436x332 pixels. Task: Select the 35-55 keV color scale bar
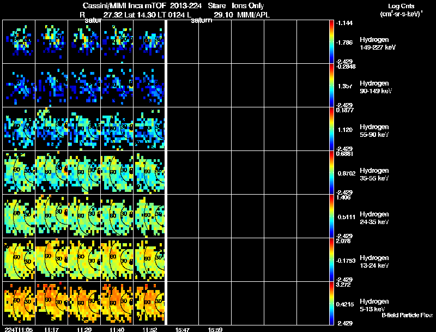click(332, 172)
